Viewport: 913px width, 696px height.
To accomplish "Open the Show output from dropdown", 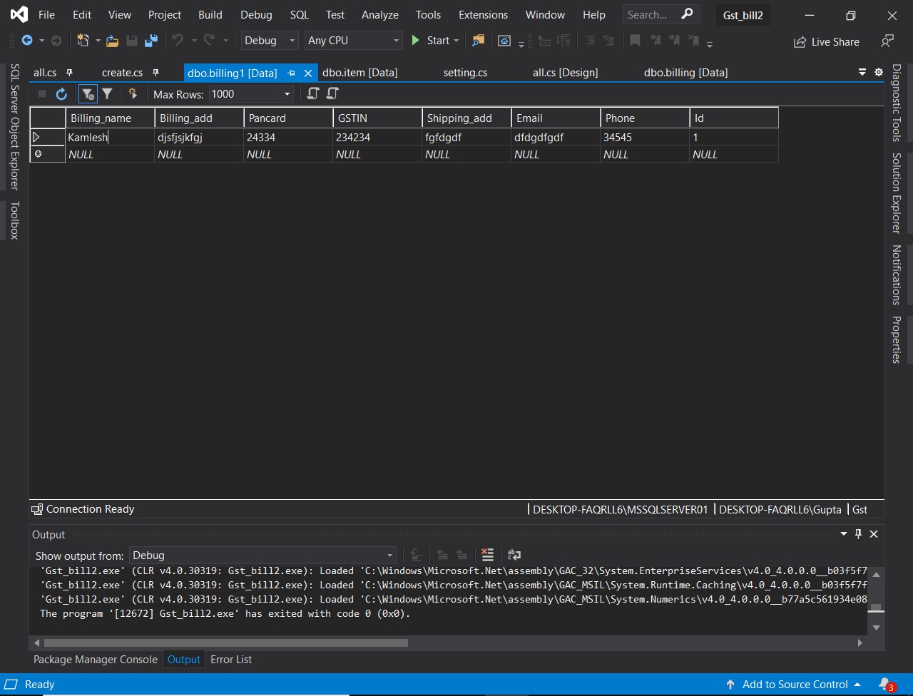I will tap(262, 556).
